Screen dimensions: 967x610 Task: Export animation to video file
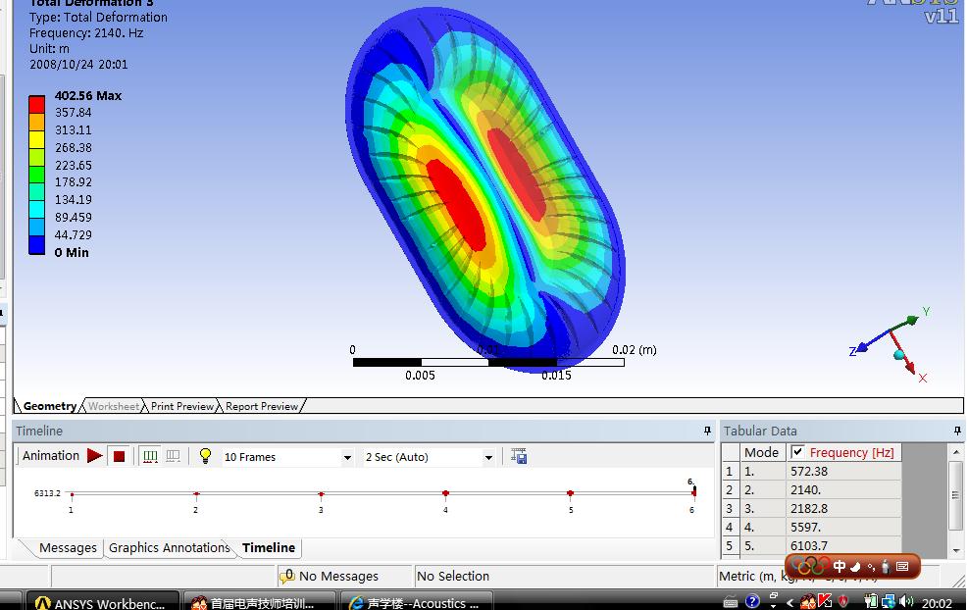519,456
